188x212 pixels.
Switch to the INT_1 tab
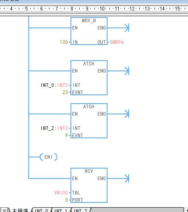(x=61, y=210)
